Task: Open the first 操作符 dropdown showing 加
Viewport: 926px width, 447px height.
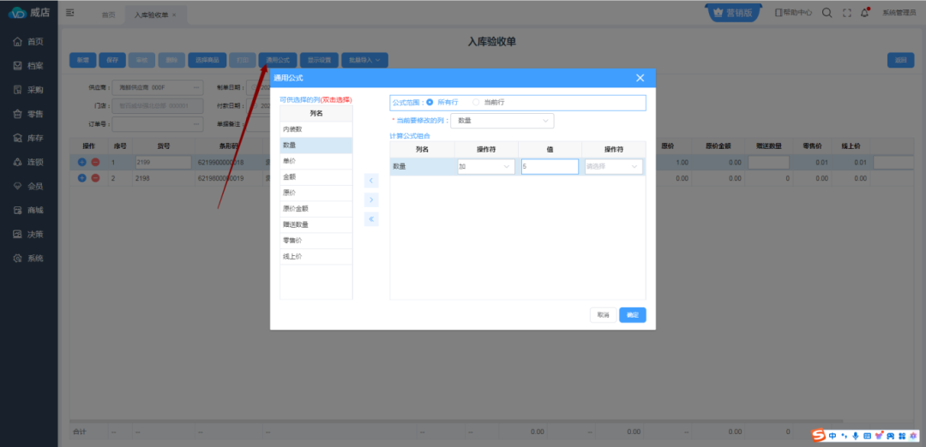Action: tap(485, 166)
